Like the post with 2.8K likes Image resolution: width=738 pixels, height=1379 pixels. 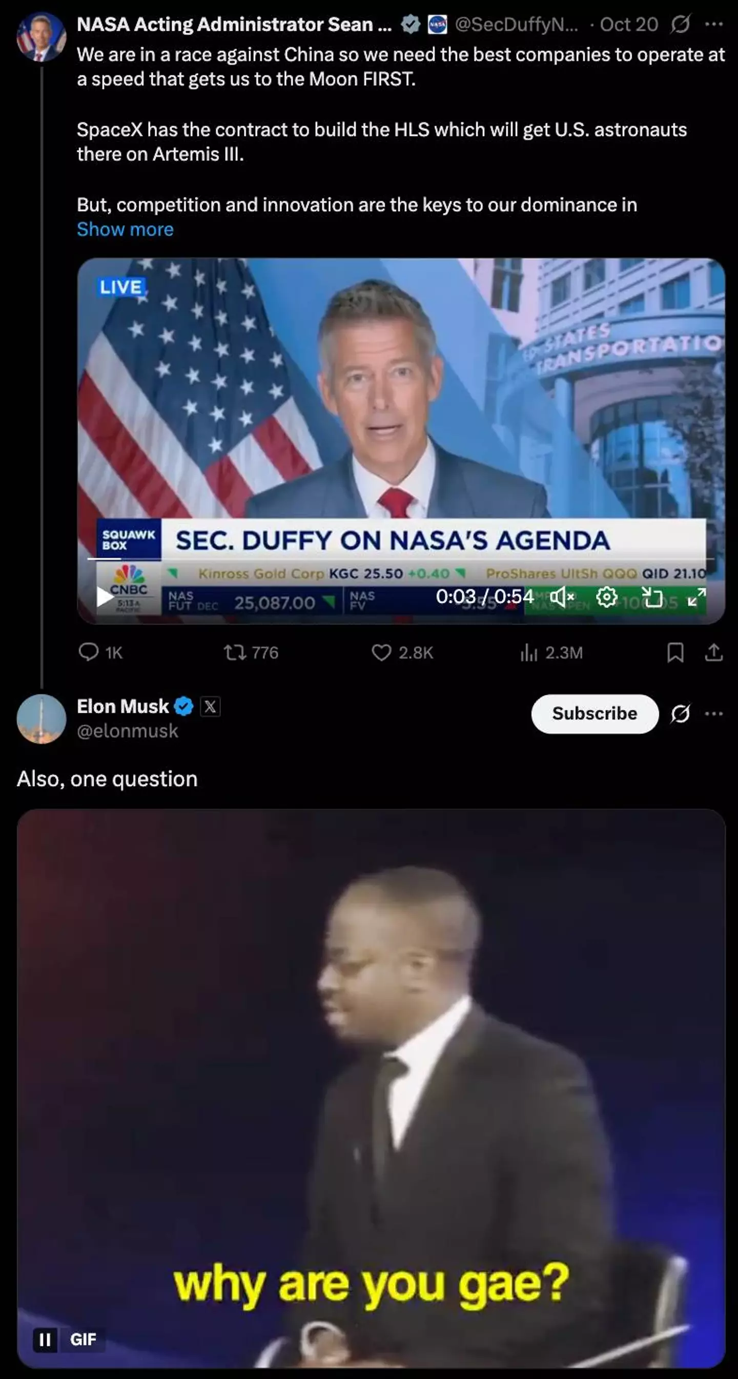point(402,652)
